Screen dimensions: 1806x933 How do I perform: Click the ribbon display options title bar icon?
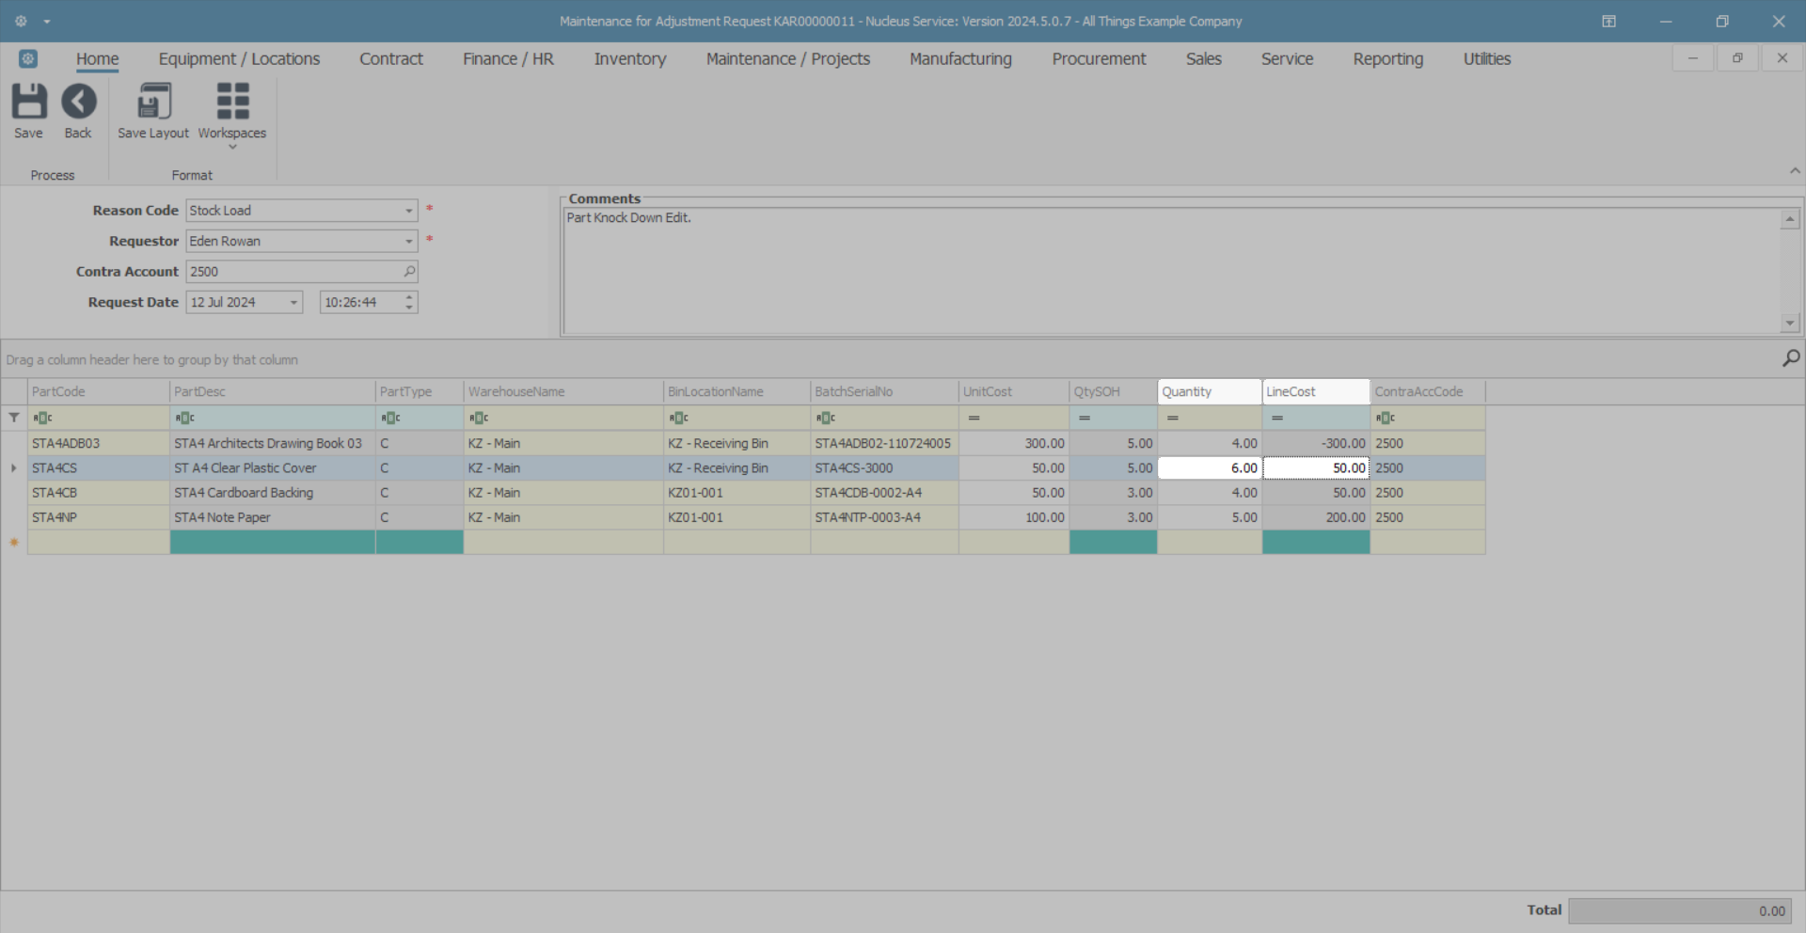coord(1608,21)
